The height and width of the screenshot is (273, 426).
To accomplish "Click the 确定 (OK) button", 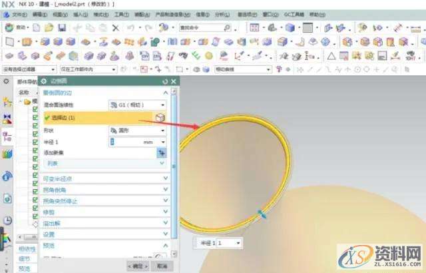I will (134, 266).
